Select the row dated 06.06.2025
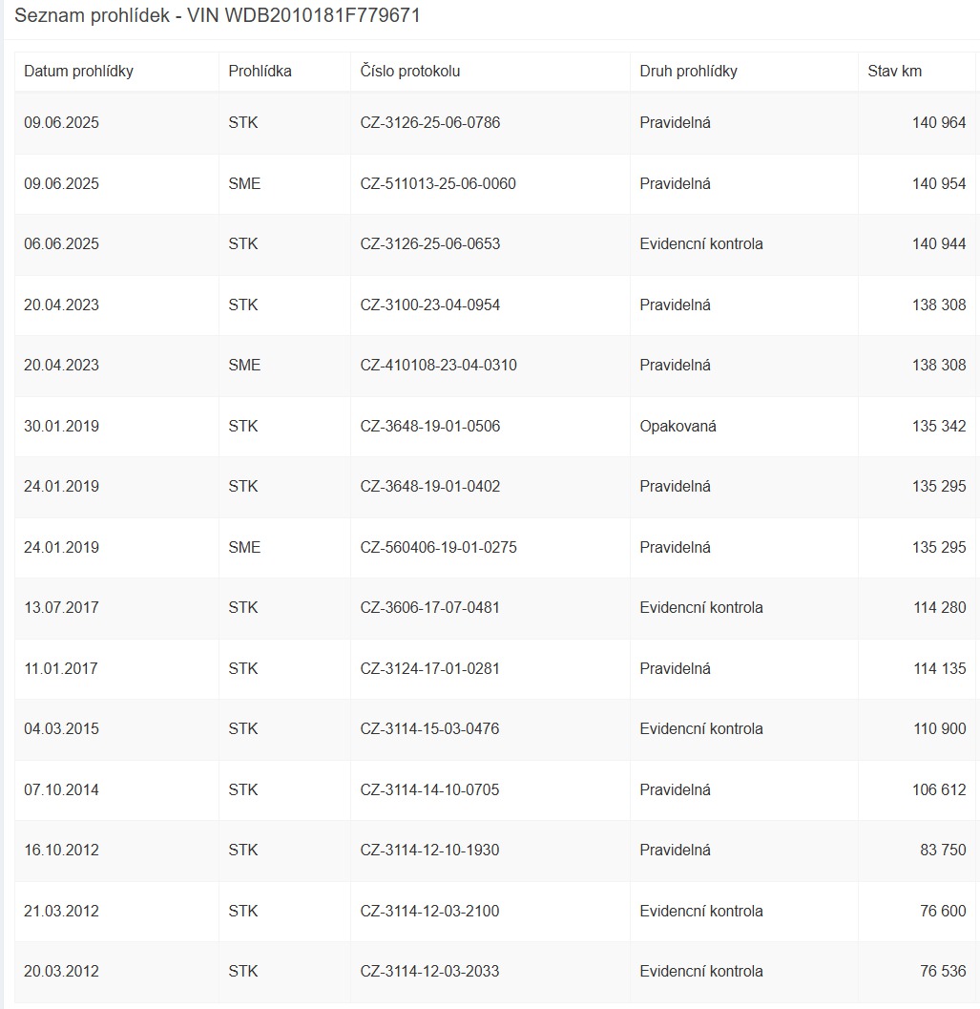 click(61, 244)
